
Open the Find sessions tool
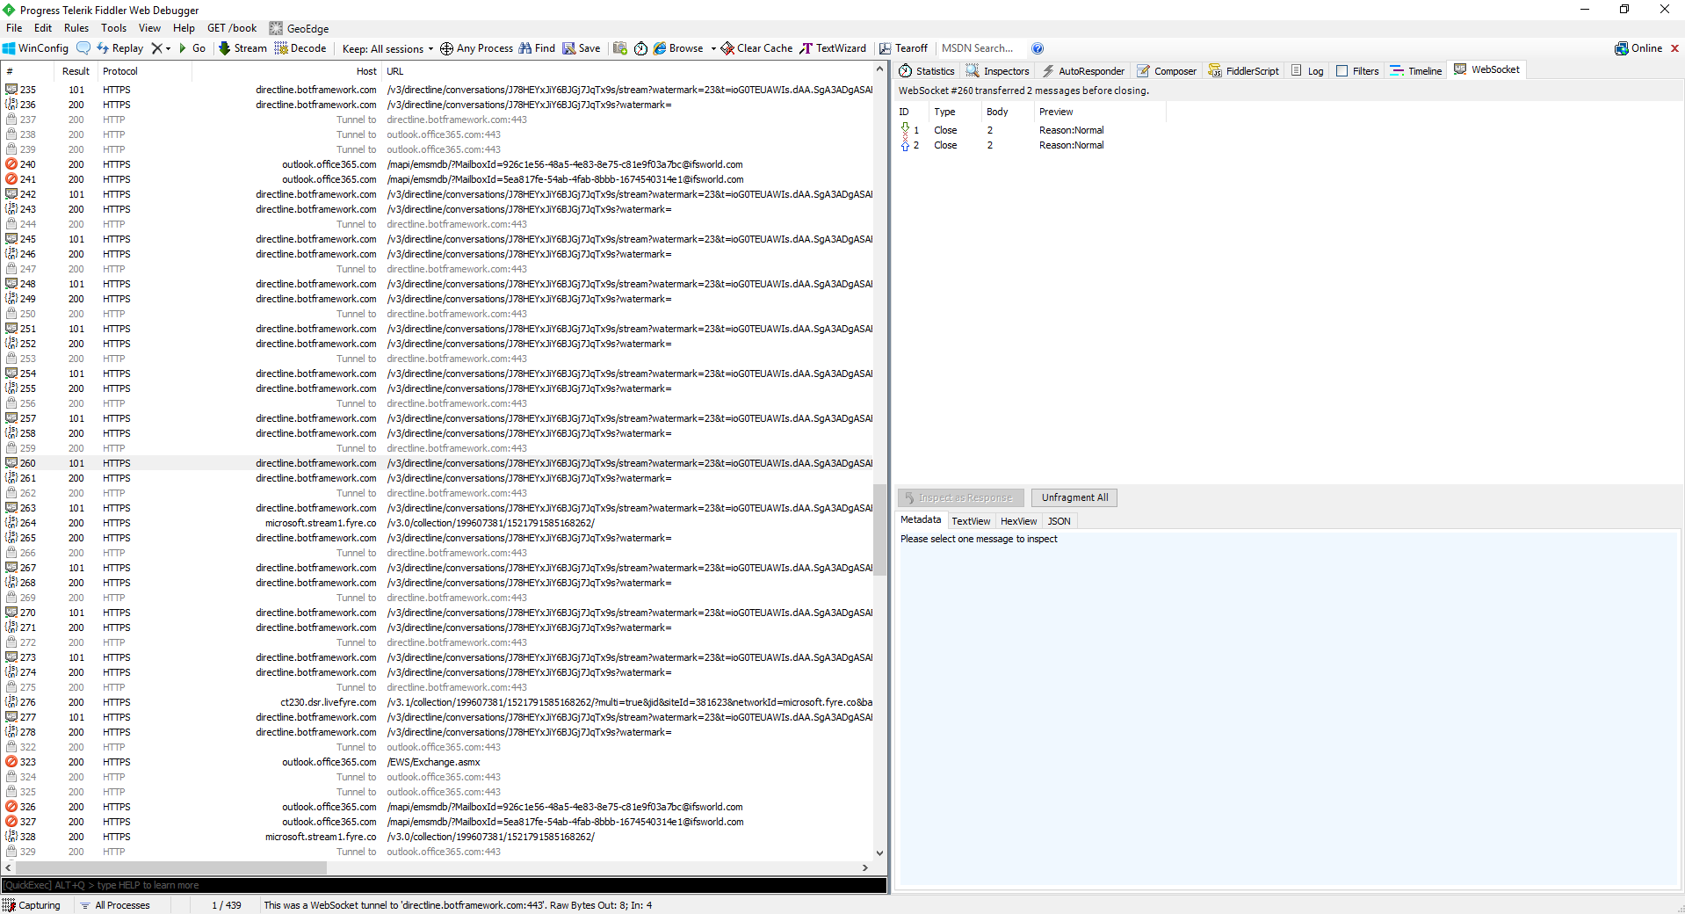coord(536,48)
